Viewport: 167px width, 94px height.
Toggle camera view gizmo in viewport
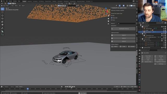pos(108,21)
